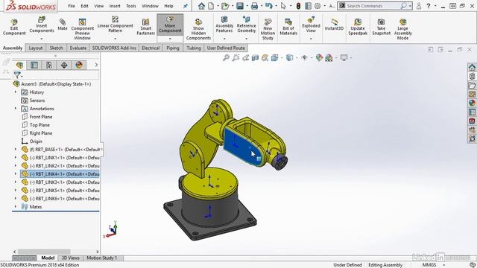Click the Rebuild traffic light icon
Viewport: 477px width, 268px height.
[x=298, y=6]
